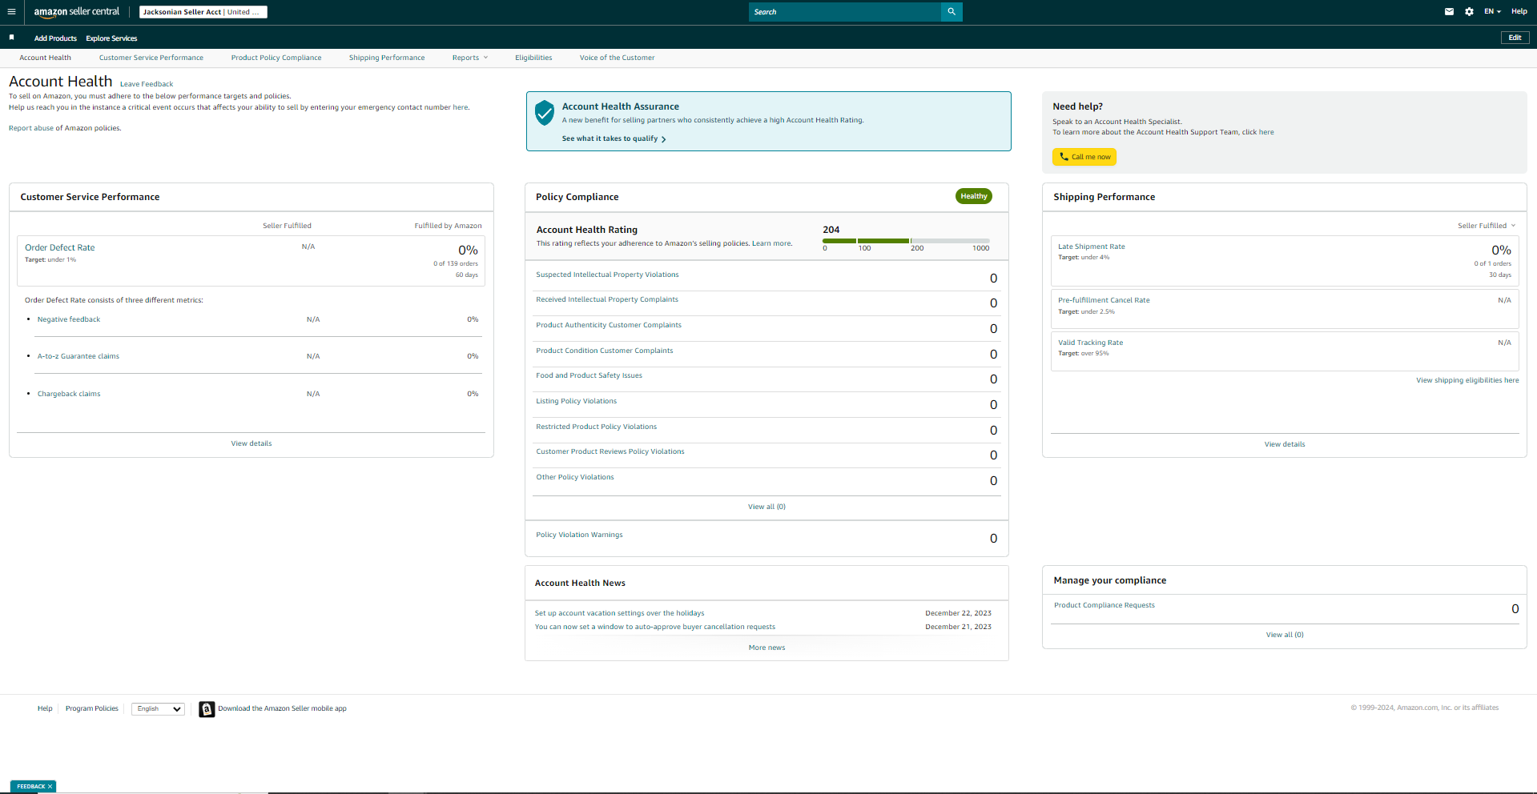Click View all (0) under Policy Compliance
1537x794 pixels.
tap(766, 507)
